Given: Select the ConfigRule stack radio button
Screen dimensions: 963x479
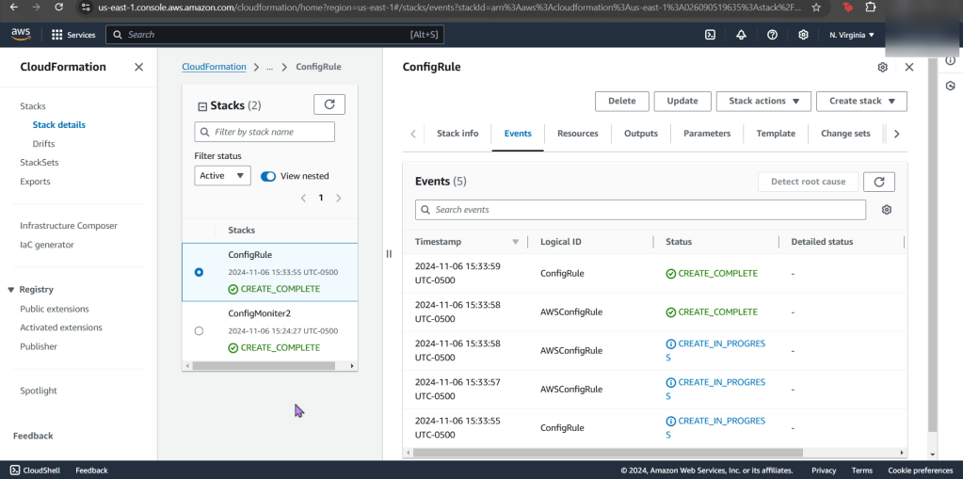Looking at the screenshot, I should pos(199,272).
